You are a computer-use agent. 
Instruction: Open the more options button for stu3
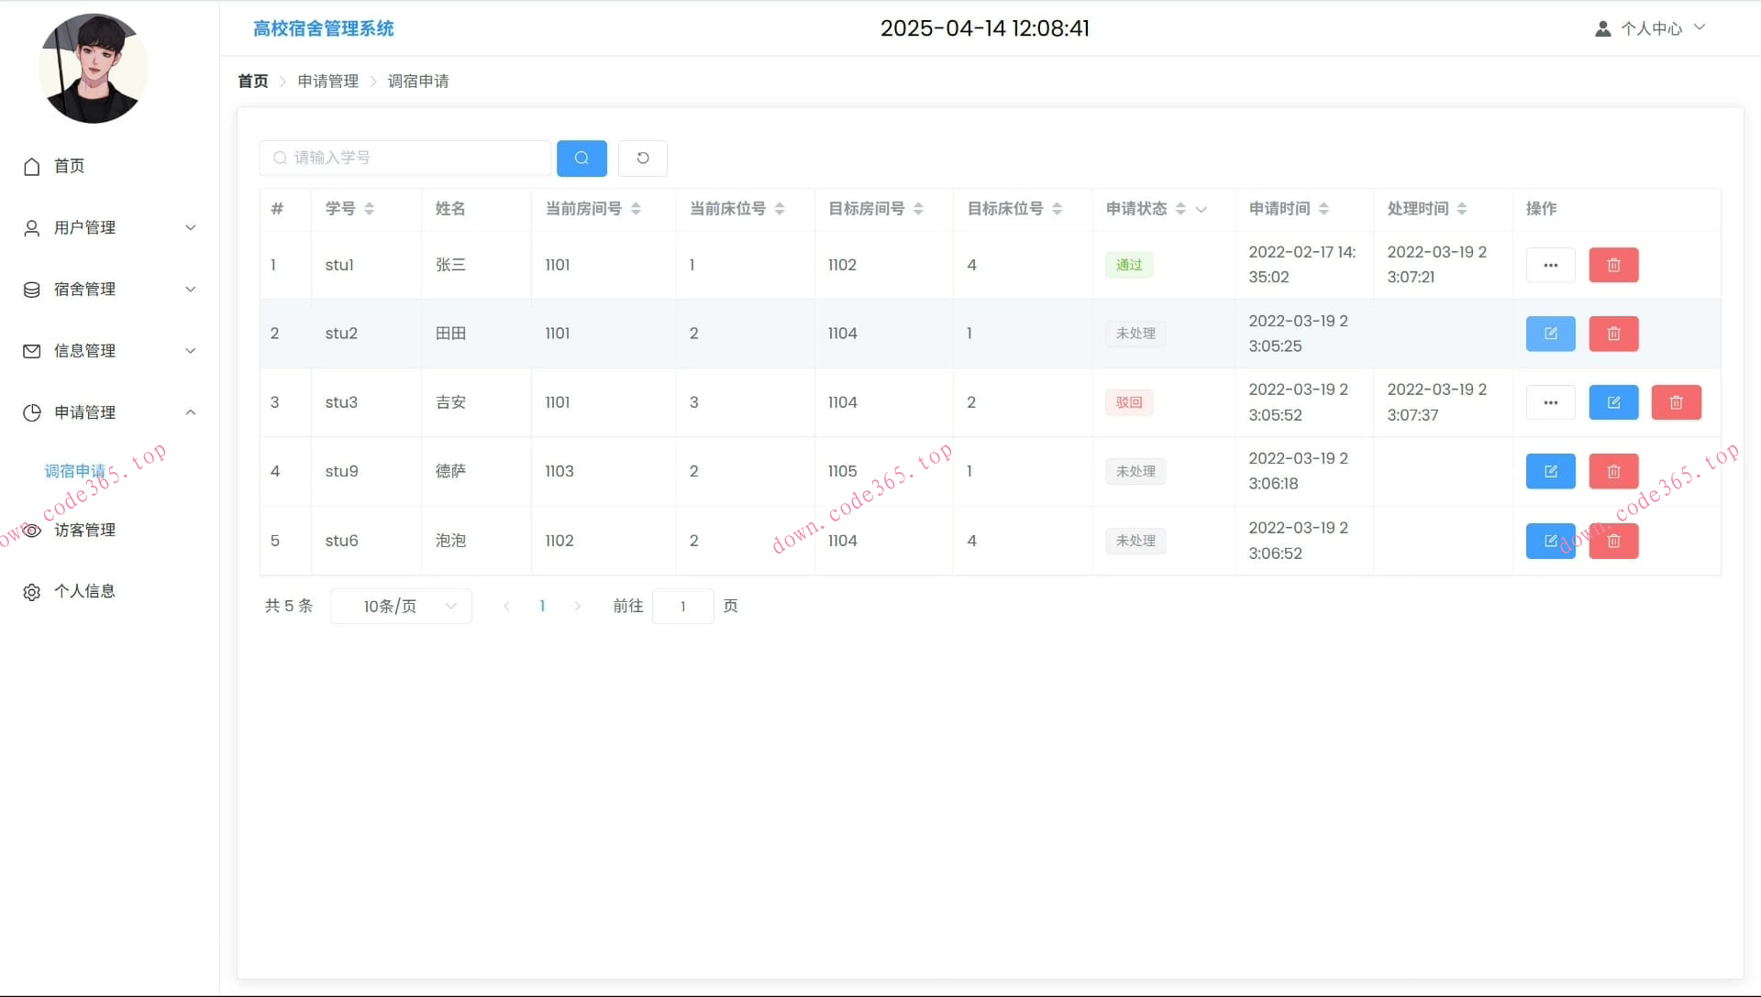pos(1550,402)
